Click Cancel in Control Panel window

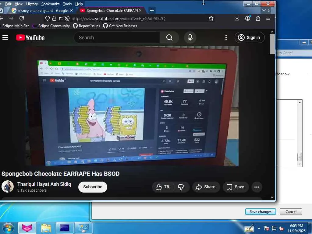click(291, 211)
